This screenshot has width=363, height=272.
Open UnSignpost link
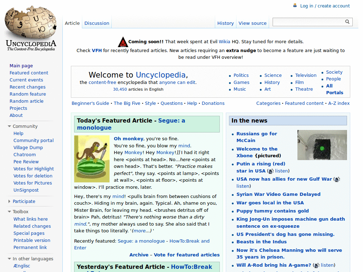[26, 190]
